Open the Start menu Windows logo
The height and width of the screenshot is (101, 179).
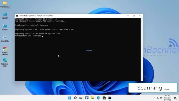coord(69,98)
